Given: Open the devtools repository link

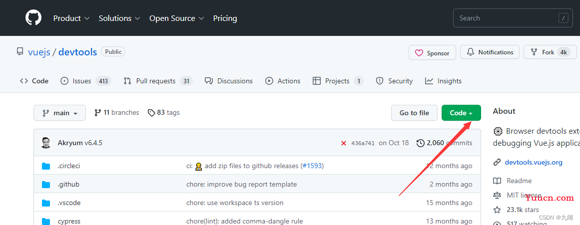Looking at the screenshot, I should (77, 52).
